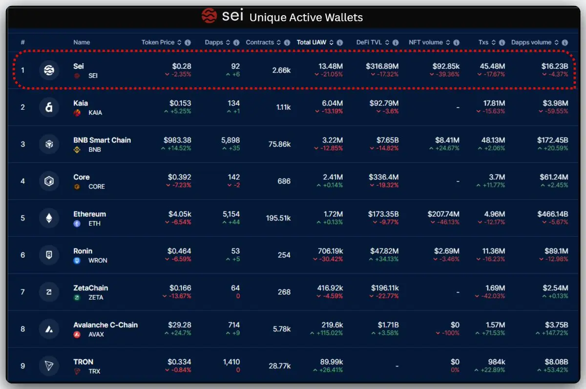Image resolution: width=586 pixels, height=389 pixels.
Task: Show info icon next to Dapps volume
Action: tap(565, 42)
